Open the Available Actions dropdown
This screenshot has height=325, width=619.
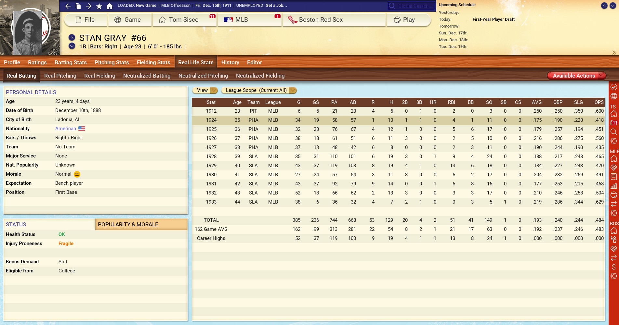click(x=576, y=76)
